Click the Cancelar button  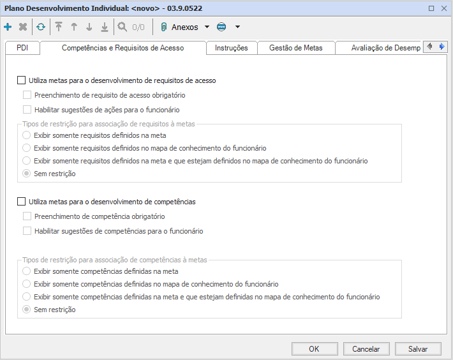click(366, 349)
